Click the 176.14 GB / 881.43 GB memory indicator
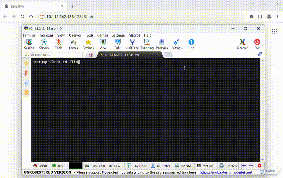Viewport: 283px width, 178px height. click(103, 166)
